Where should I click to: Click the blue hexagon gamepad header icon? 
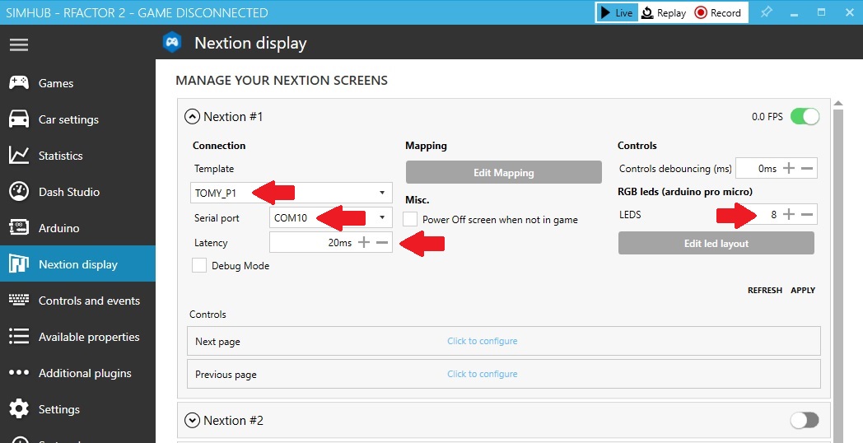click(172, 42)
